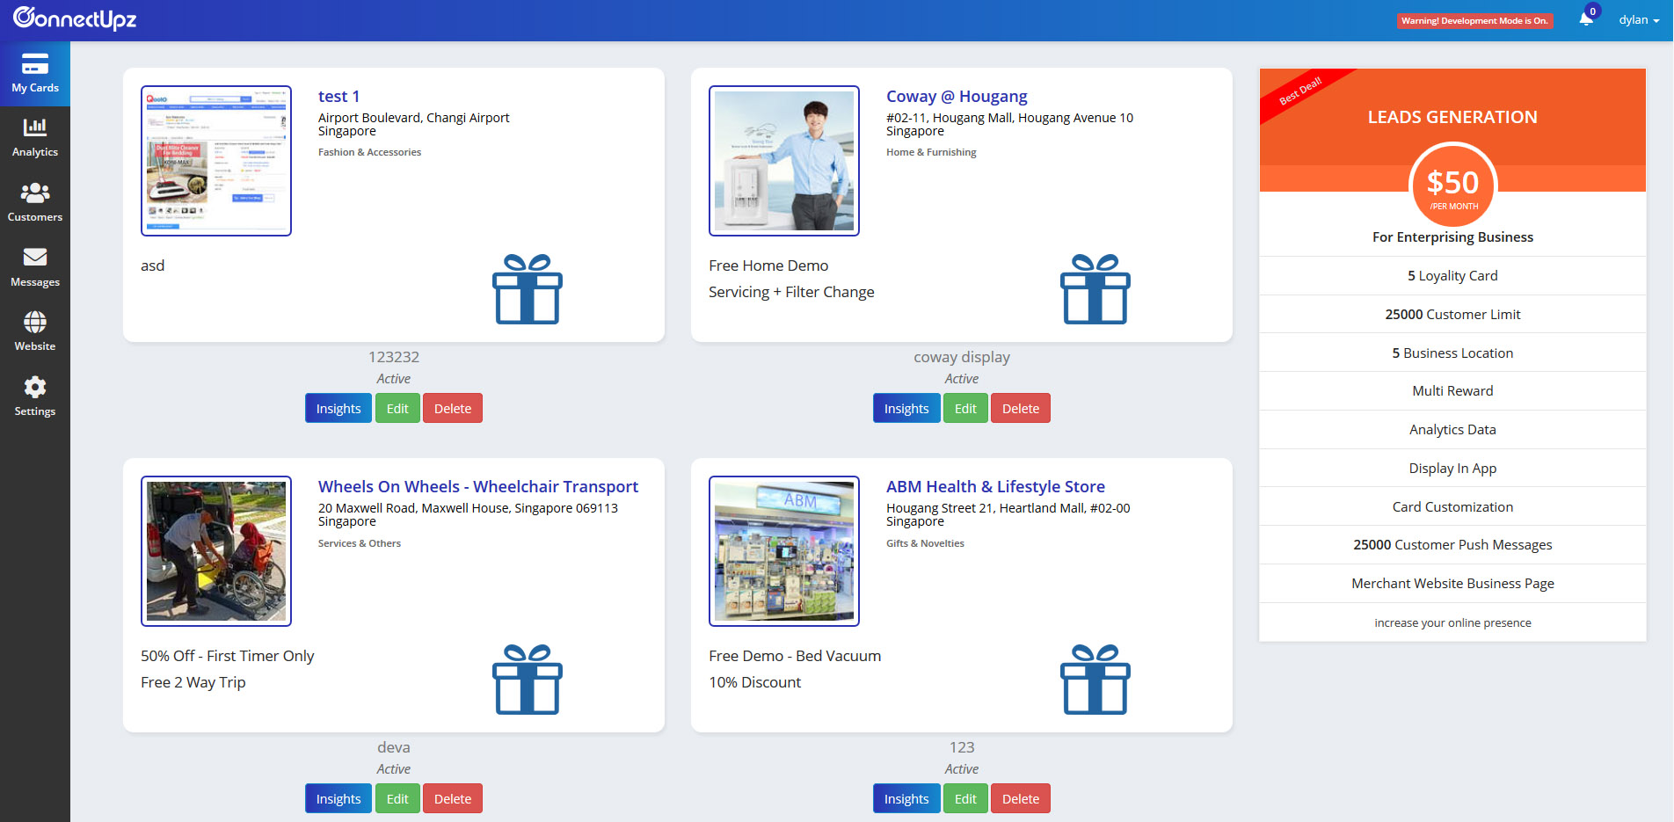The height and width of the screenshot is (822, 1674).
Task: Click the 'Home & Furnishing' category label
Action: 931,152
